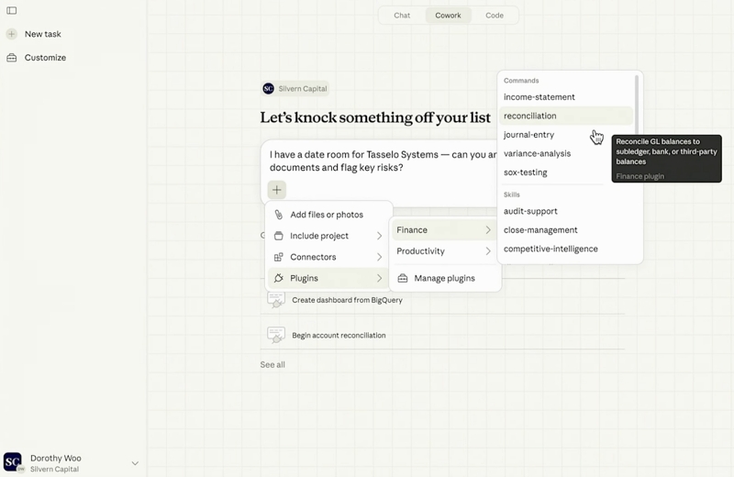Open the Dorothy Woo account dropdown chevron

(135, 463)
